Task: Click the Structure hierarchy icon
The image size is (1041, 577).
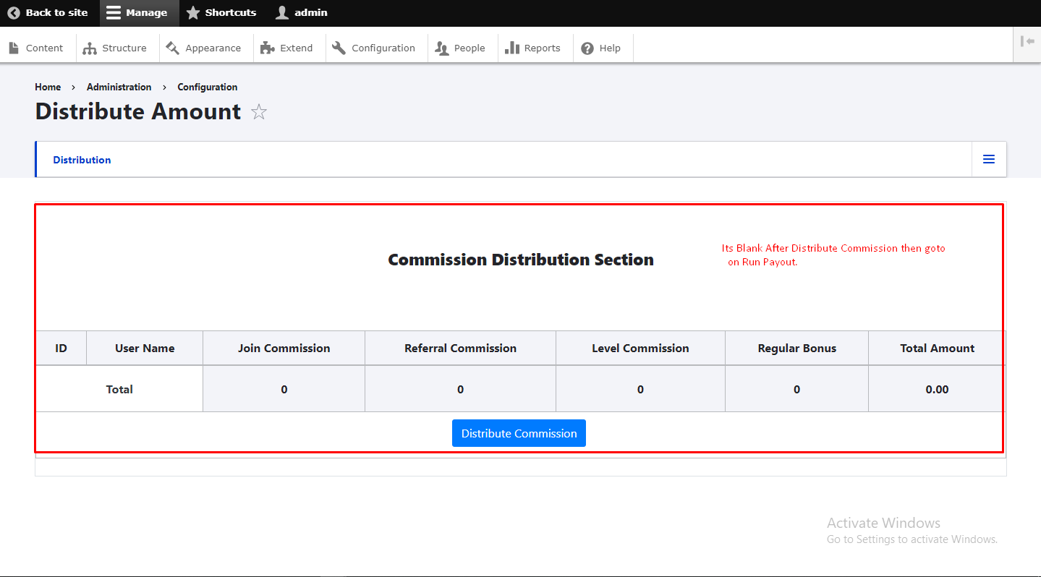Action: point(90,48)
